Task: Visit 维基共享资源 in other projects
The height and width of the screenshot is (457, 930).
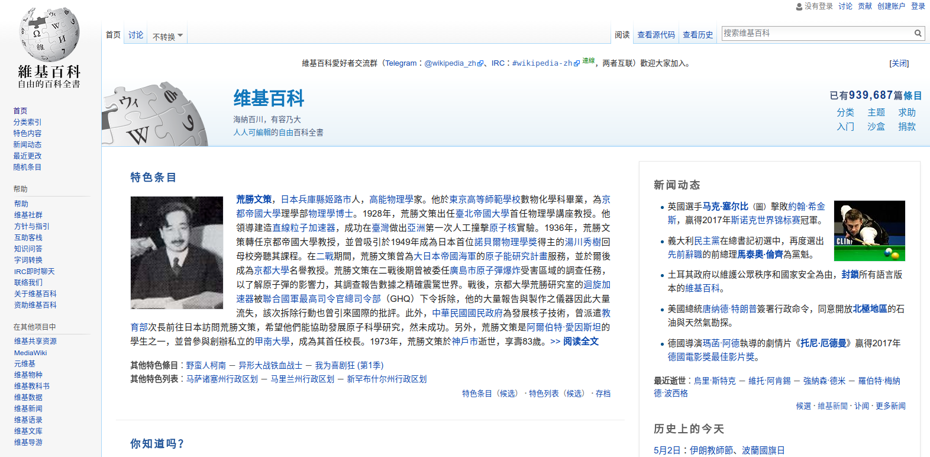Action: pos(35,341)
